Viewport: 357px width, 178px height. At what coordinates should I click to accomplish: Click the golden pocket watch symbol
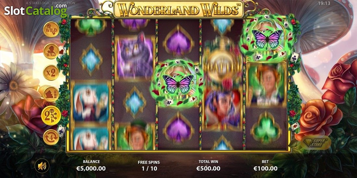click(x=222, y=63)
